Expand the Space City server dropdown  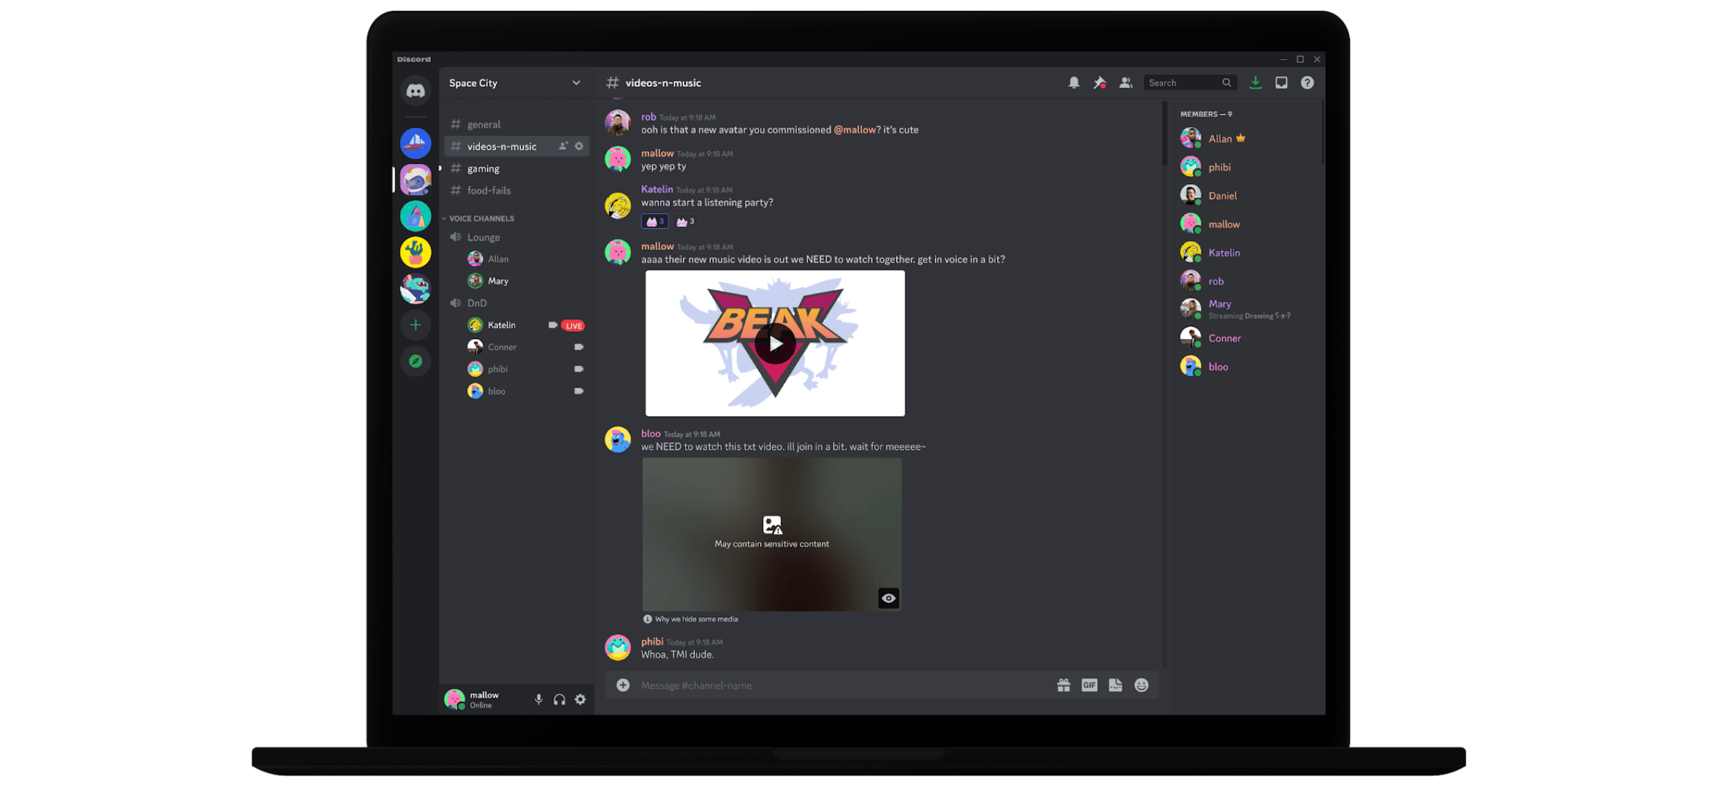576,83
